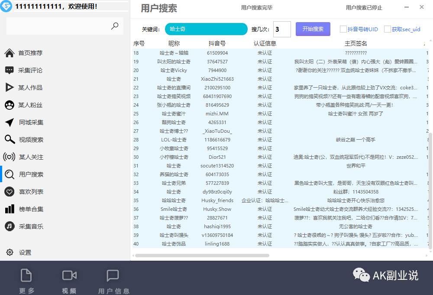The width and height of the screenshot is (433, 295).
Task: Click the sidebar search input box
Action: click(65, 26)
